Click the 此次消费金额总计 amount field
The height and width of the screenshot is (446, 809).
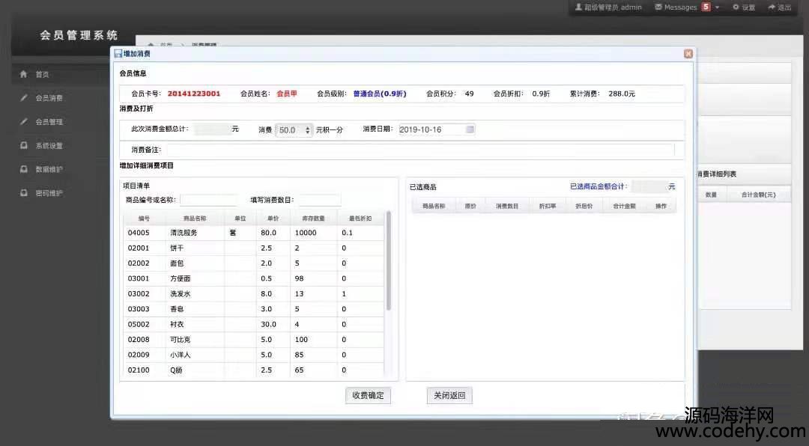[x=211, y=129]
